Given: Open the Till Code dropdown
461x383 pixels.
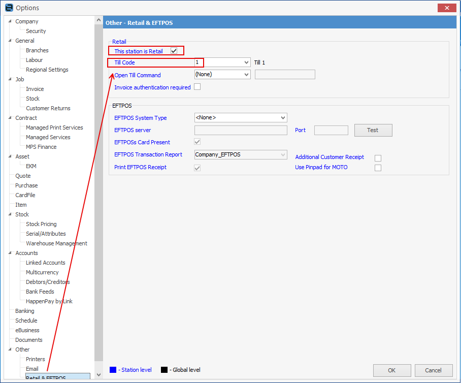Looking at the screenshot, I should click(x=246, y=62).
